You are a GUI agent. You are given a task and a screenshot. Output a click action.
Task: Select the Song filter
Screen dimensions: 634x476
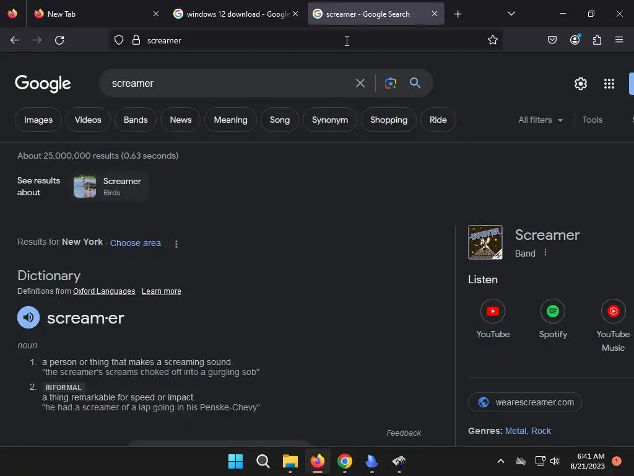279,120
